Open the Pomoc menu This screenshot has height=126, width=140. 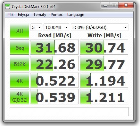click(57, 15)
